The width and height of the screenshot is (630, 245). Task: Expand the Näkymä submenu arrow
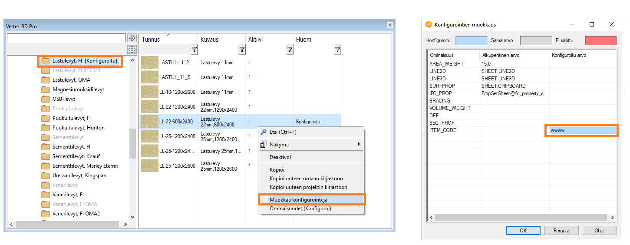point(359,144)
